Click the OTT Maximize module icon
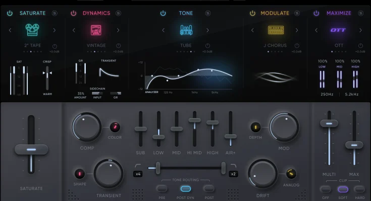The height and width of the screenshot is (201, 371). click(x=338, y=30)
